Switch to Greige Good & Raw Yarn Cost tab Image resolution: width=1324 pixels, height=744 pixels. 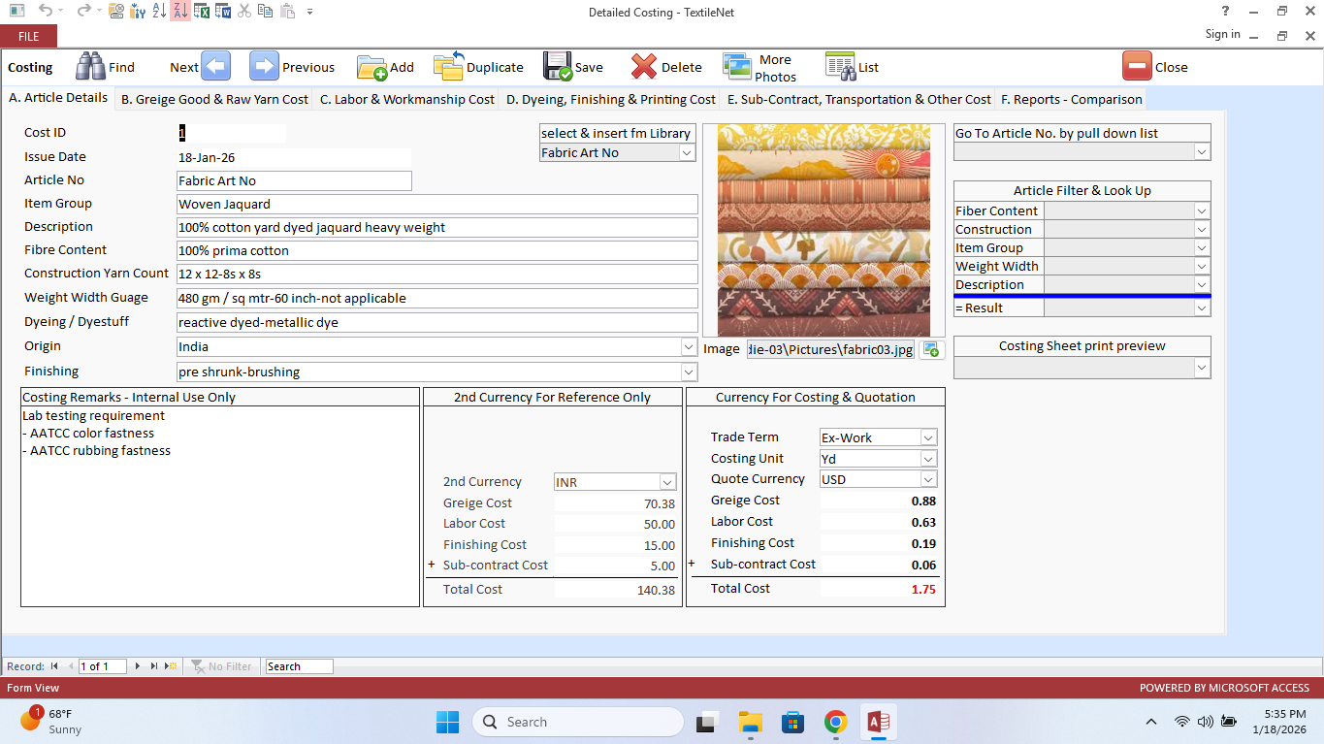pyautogui.click(x=214, y=99)
